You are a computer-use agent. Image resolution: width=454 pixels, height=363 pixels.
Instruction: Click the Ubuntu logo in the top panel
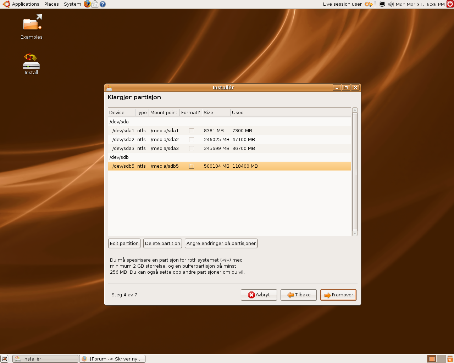pos(6,4)
